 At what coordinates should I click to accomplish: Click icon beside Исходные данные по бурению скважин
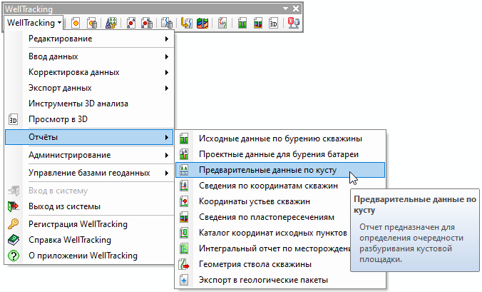click(184, 139)
